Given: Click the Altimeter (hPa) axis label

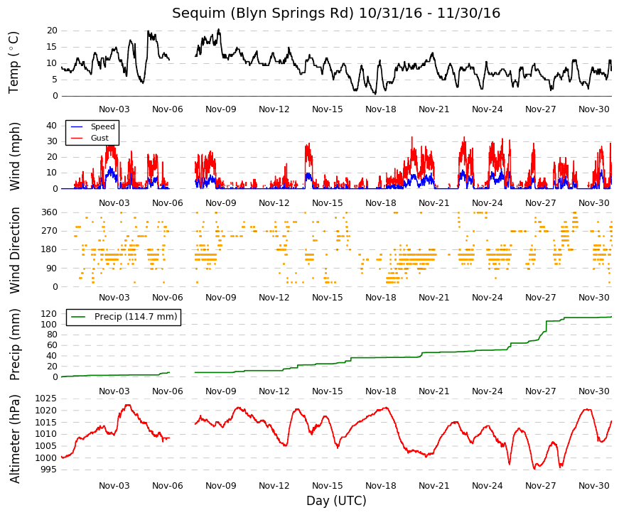Looking at the screenshot, I should click(14, 439).
